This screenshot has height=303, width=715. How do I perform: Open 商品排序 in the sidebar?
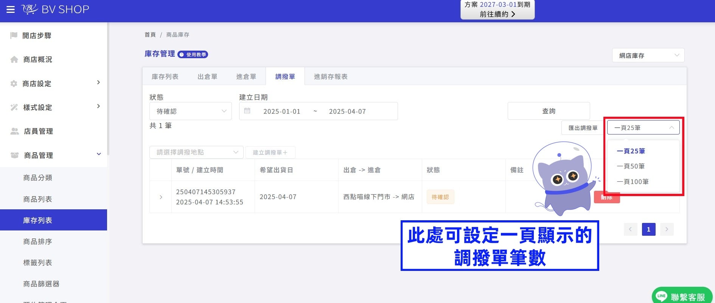point(53,241)
